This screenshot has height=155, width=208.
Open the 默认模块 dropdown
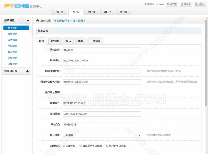click(x=102, y=135)
